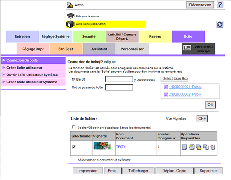Image resolution: width=231 pixels, height=180 pixels.
Task: Expand the Créer Boîte utilisateur menu entry
Action: [x=33, y=68]
